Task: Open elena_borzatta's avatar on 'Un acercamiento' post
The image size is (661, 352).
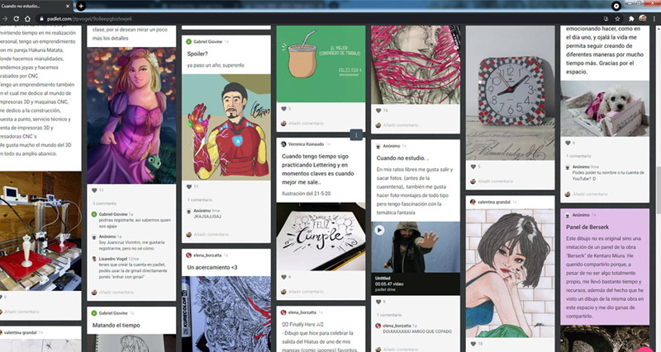Action: [189, 256]
